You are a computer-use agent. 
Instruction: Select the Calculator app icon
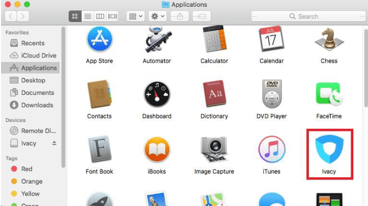(x=214, y=39)
